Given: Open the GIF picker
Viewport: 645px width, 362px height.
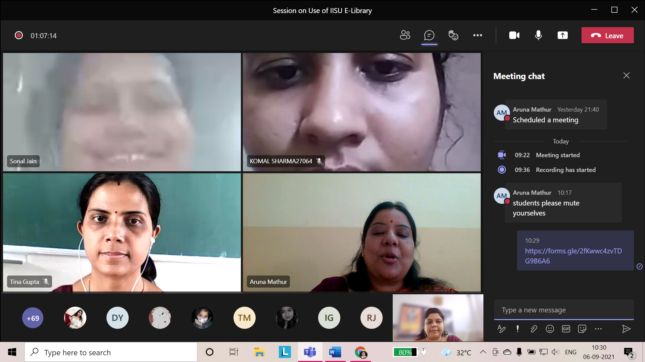Looking at the screenshot, I should (x=566, y=329).
